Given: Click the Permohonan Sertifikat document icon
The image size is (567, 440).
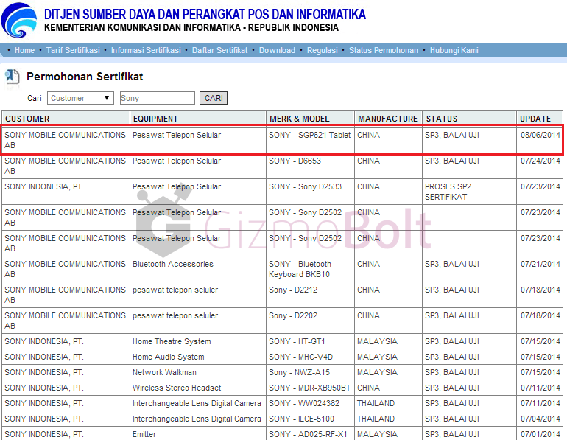Looking at the screenshot, I should [12, 77].
